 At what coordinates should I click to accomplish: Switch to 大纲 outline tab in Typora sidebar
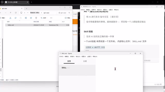pyautogui.click(x=85, y=61)
